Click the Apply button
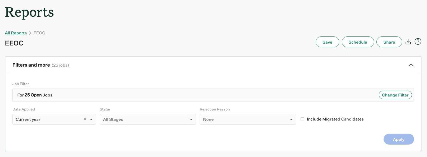This screenshot has width=427, height=157. 399,139
